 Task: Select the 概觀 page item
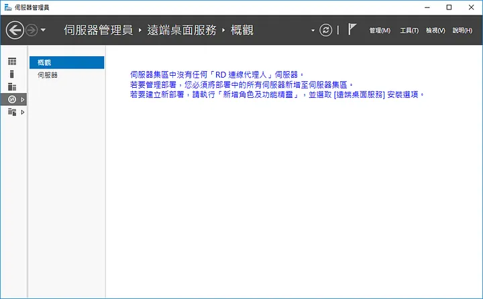pyautogui.click(x=67, y=62)
